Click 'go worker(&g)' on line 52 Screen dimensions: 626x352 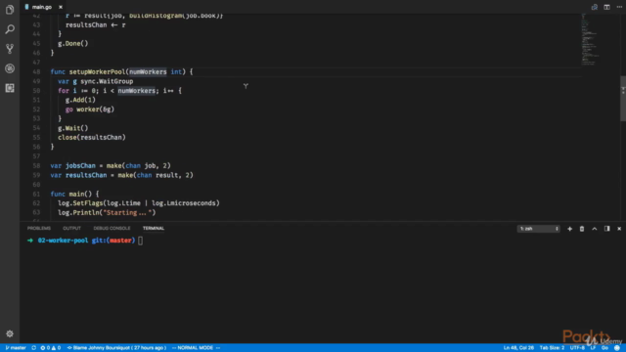coord(90,110)
